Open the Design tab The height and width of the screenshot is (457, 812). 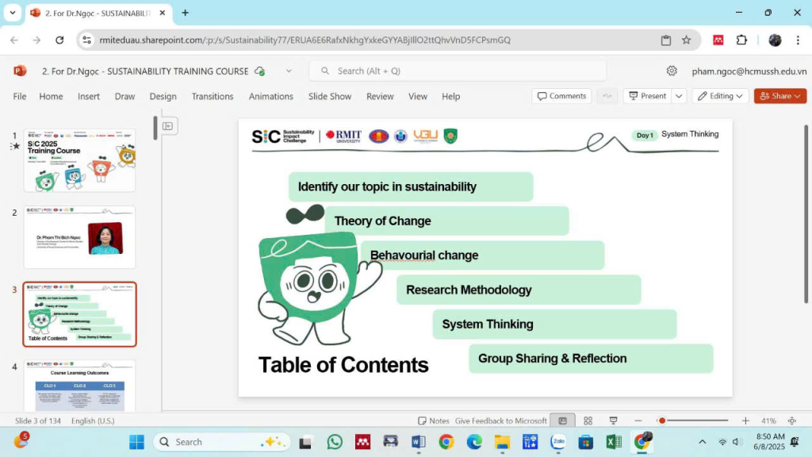coord(163,96)
